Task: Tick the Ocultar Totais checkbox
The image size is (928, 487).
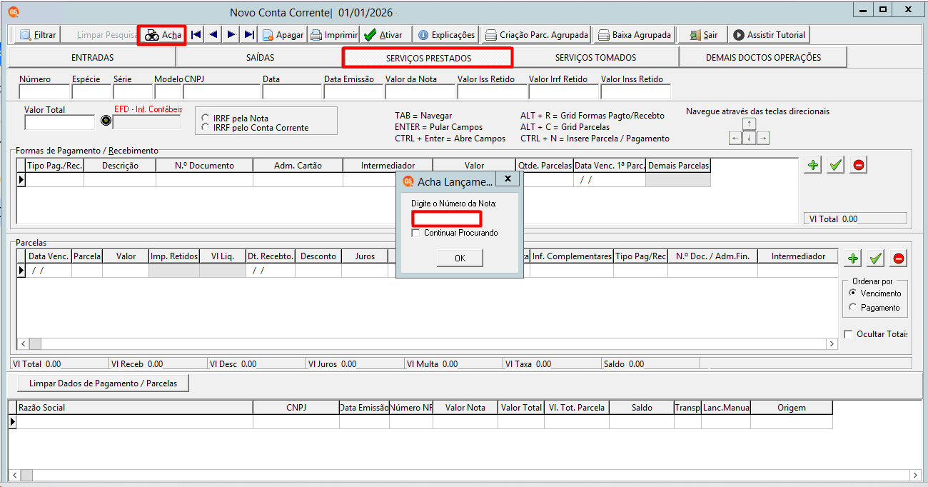Action: click(848, 334)
